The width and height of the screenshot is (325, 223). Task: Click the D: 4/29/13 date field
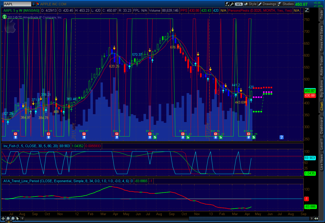[49, 10]
